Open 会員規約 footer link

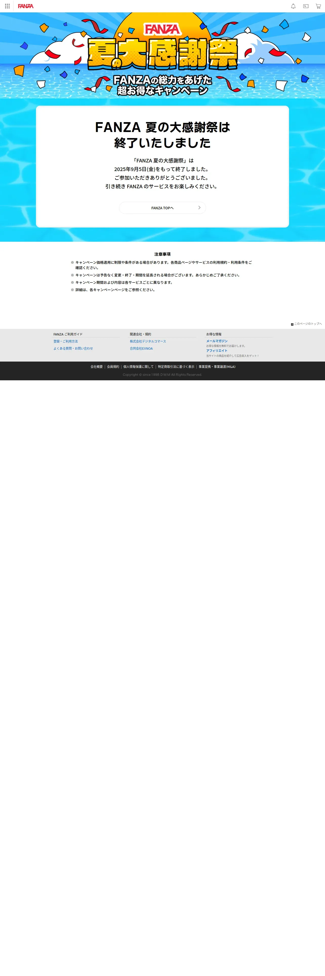[x=113, y=367]
